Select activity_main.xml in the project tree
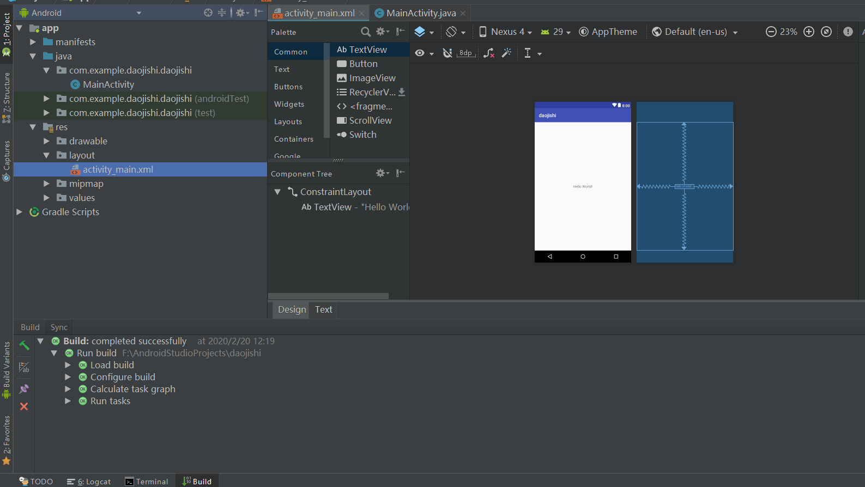The image size is (865, 487). tap(118, 169)
